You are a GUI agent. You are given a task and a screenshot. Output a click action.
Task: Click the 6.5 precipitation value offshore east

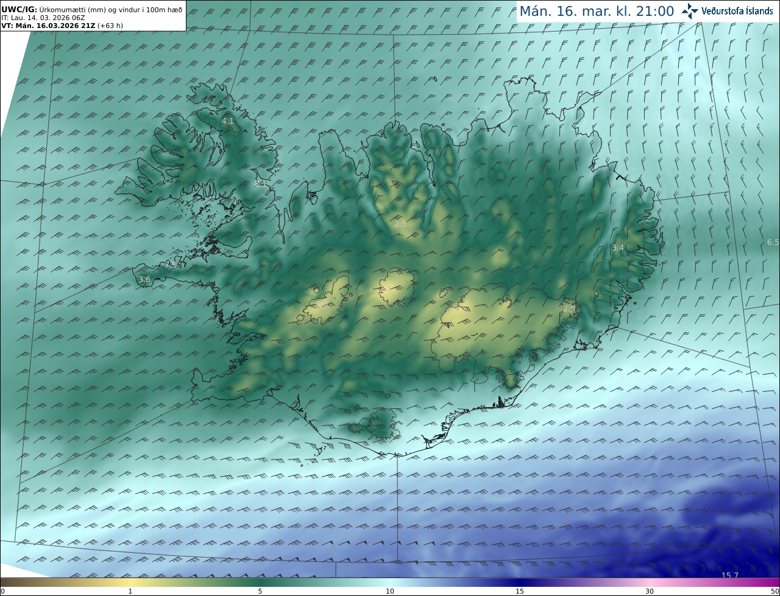point(773,242)
